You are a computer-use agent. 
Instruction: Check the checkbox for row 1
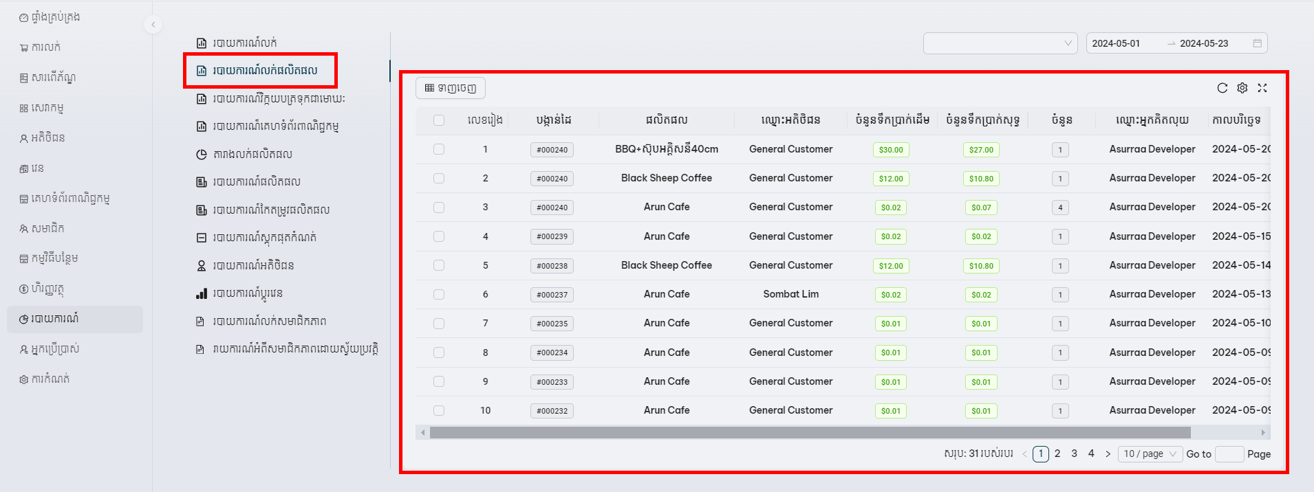(439, 149)
